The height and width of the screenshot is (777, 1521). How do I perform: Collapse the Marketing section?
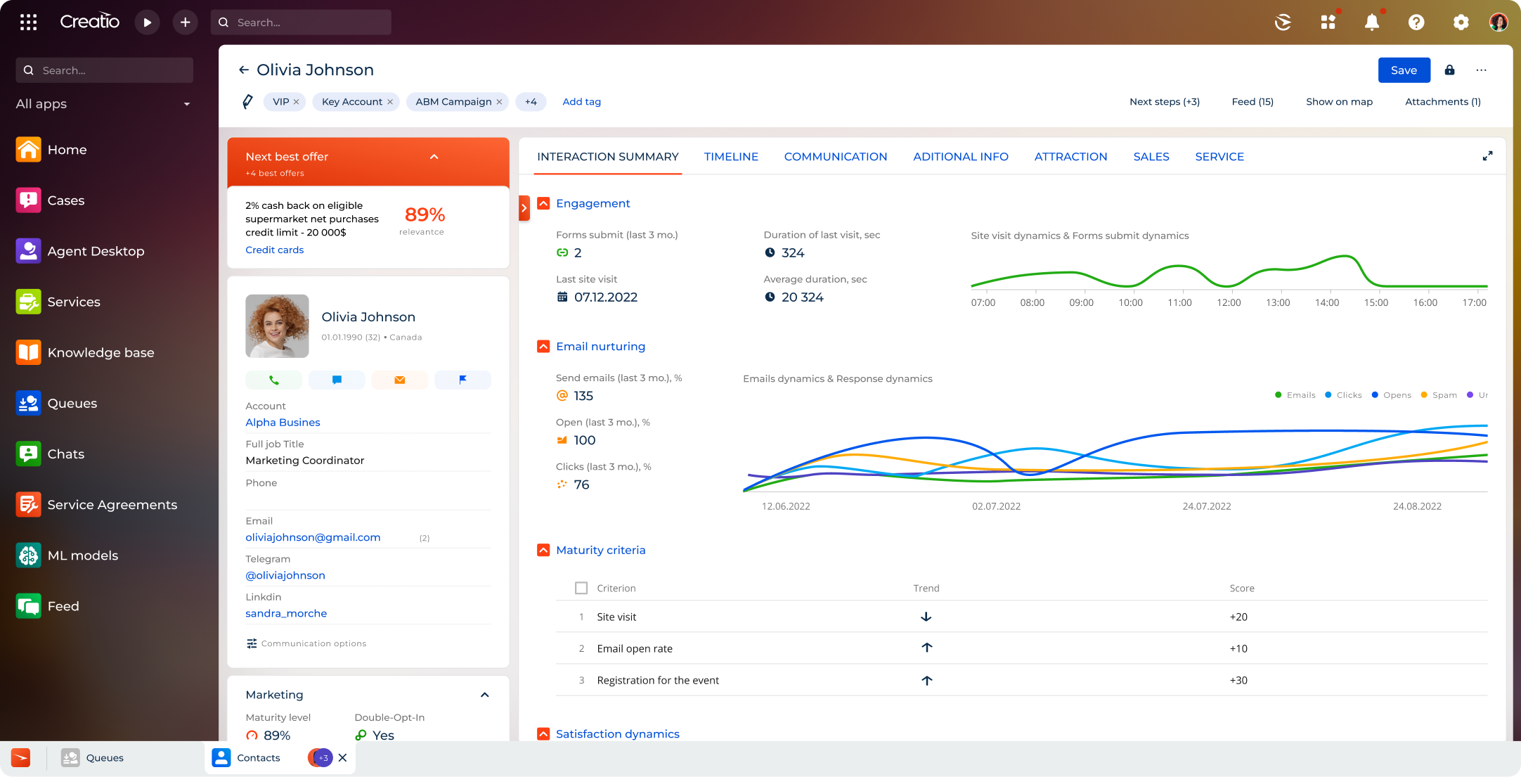(484, 695)
